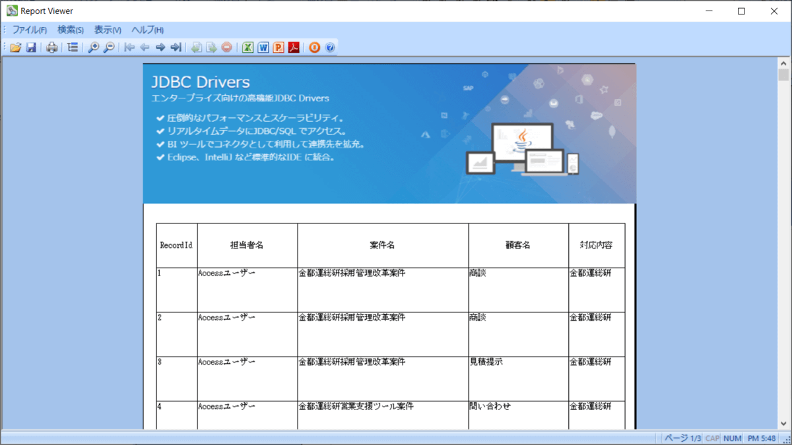Image resolution: width=792 pixels, height=445 pixels.
Task: Click the scrollbar down arrow
Action: [x=783, y=424]
